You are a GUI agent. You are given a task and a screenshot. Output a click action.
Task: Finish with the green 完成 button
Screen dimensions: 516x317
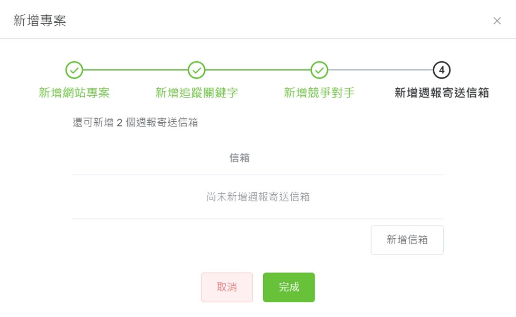click(x=289, y=288)
